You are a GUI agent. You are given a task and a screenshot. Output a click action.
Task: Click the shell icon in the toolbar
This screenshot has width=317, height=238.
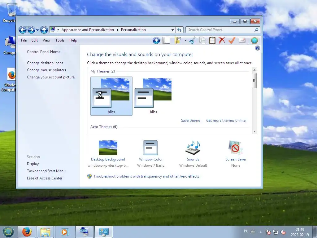pos(254,41)
